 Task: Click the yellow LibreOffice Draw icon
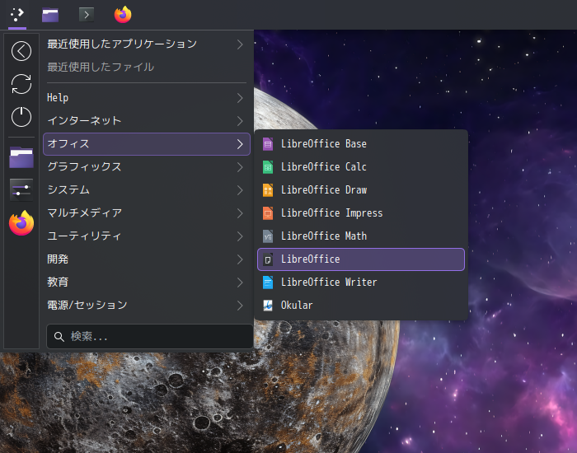click(268, 190)
